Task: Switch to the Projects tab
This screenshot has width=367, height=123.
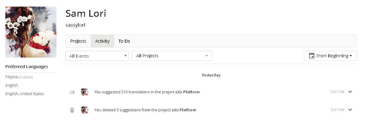Action: click(78, 41)
